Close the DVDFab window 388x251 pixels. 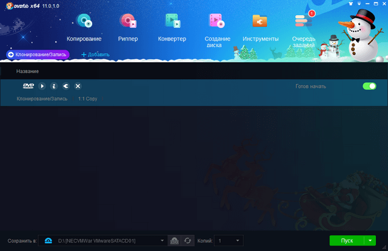point(384,4)
